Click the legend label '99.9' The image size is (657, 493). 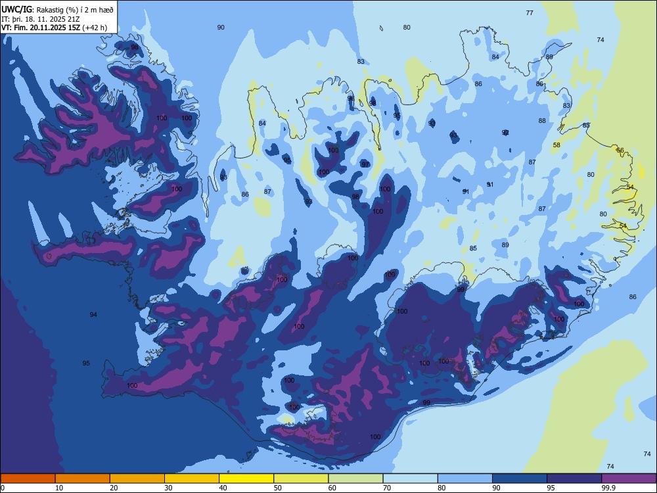[x=608, y=488]
